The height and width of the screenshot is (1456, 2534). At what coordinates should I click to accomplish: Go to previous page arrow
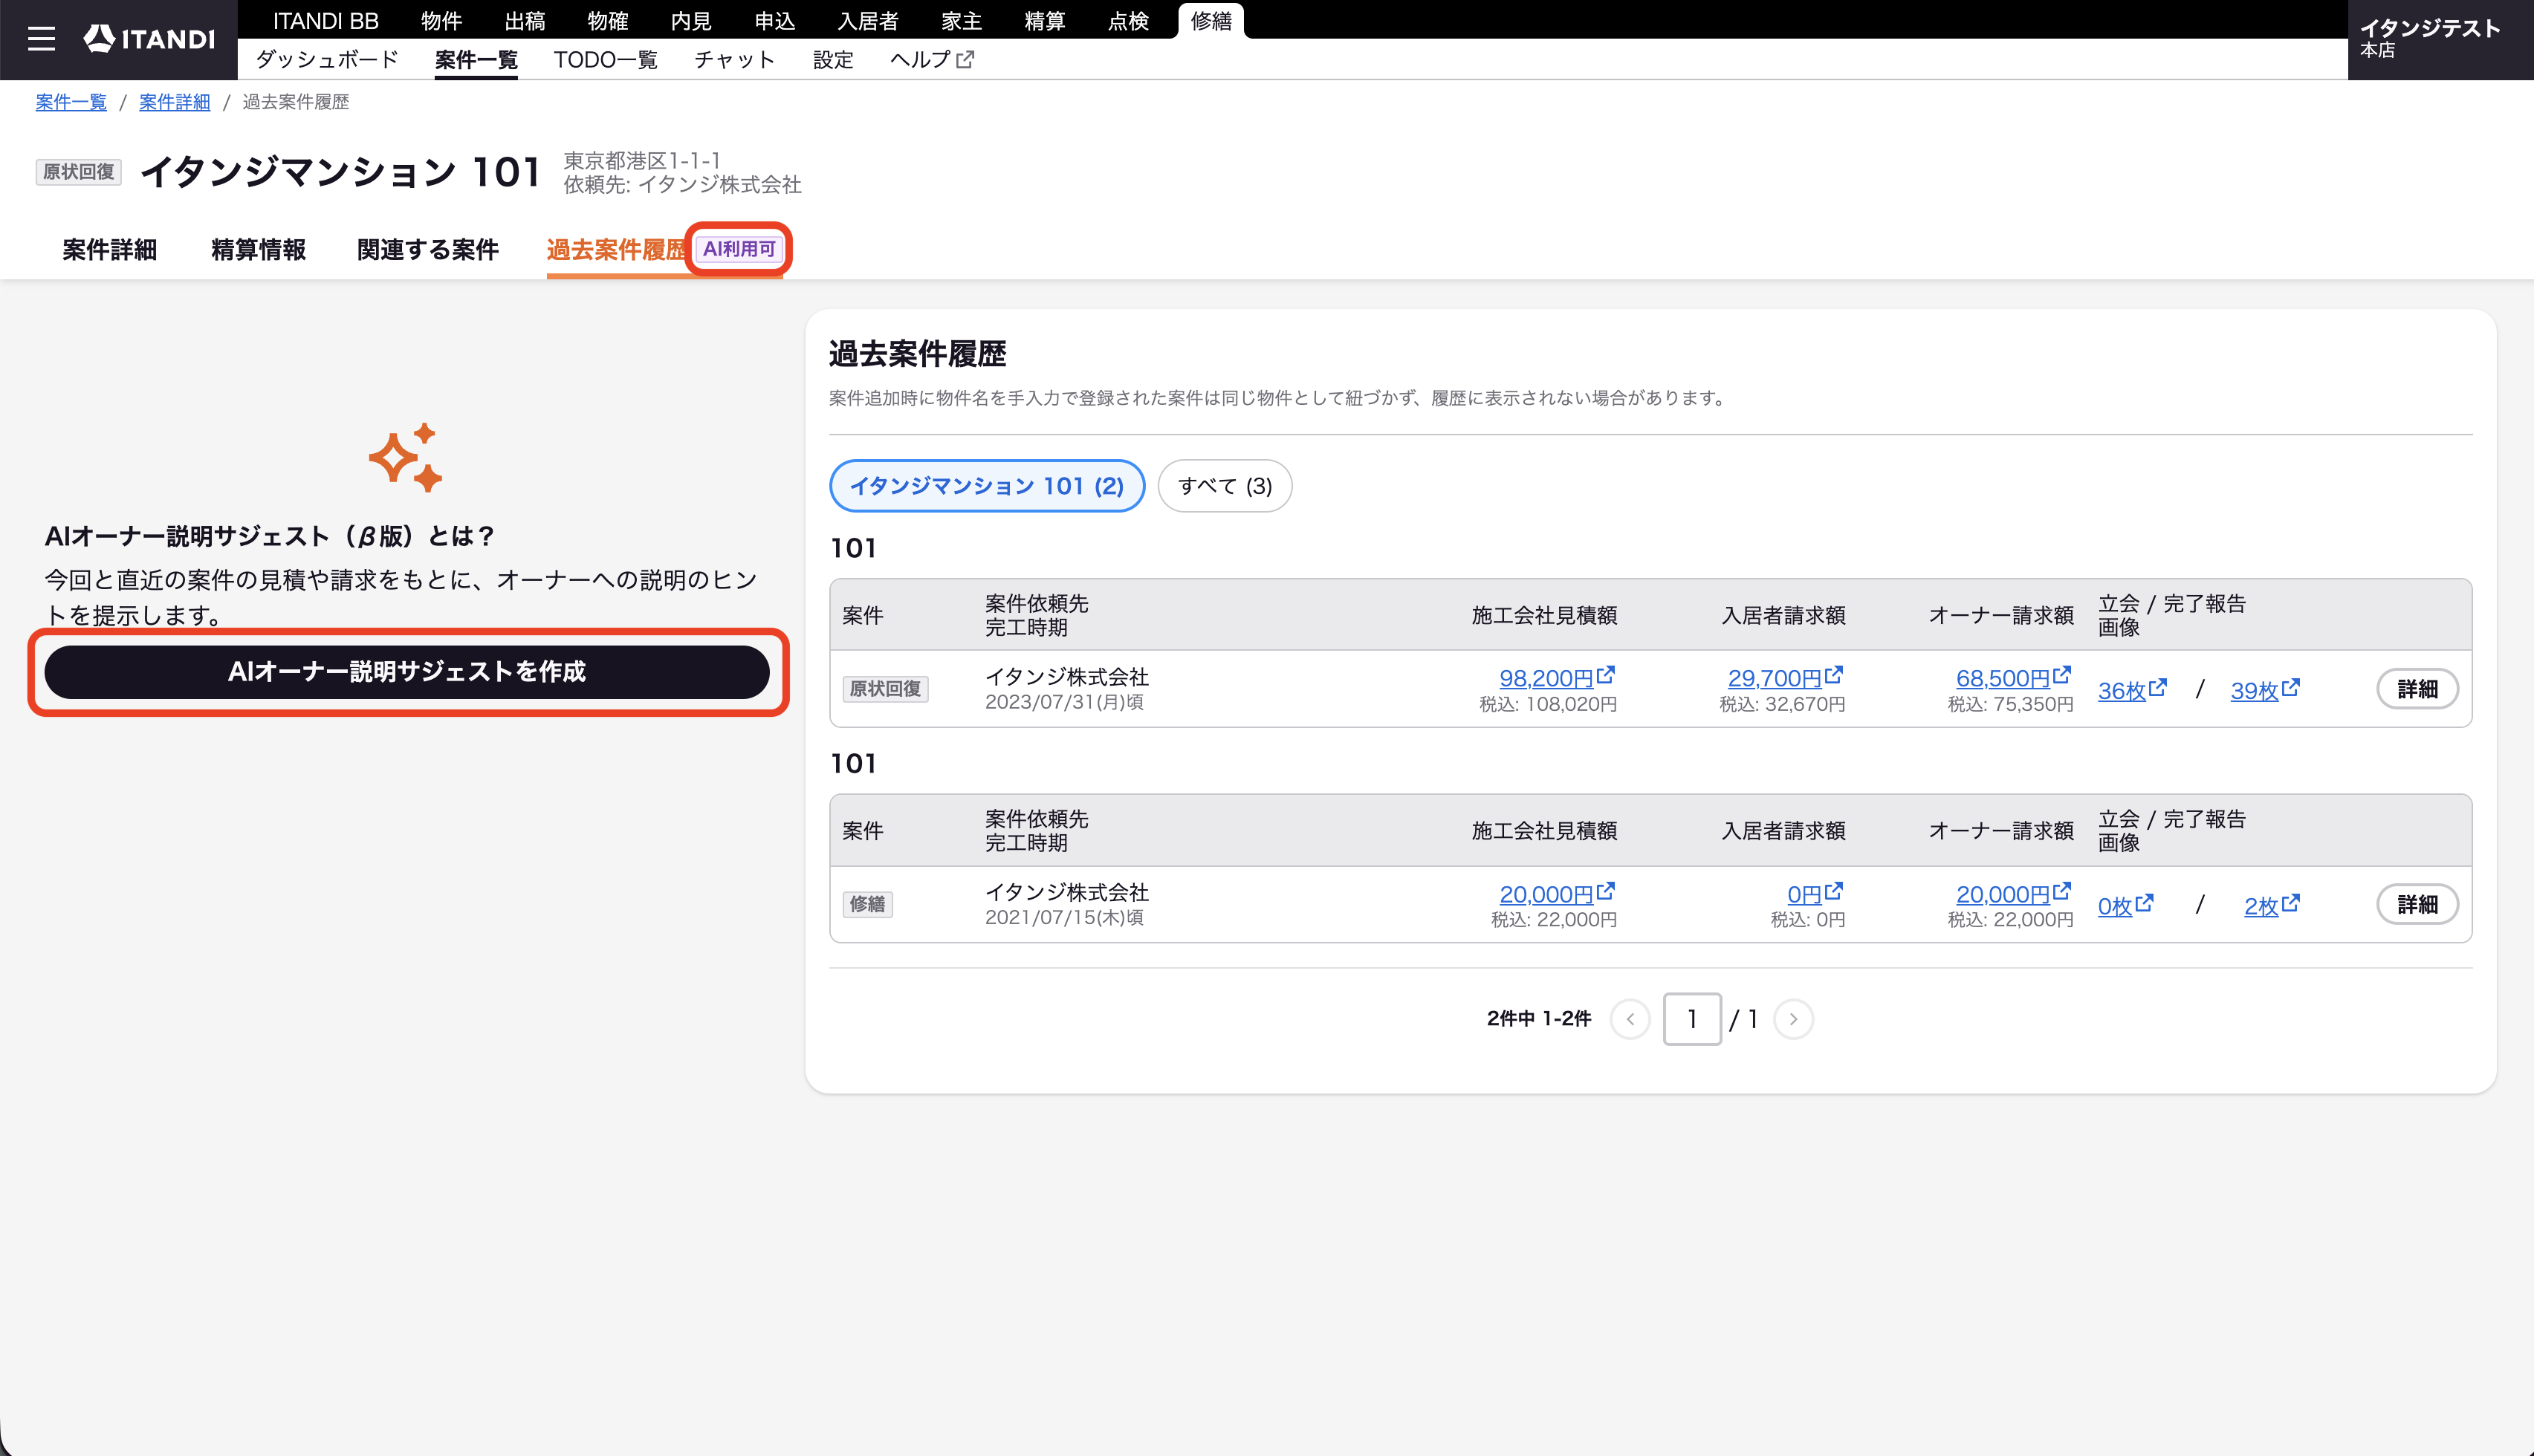point(1630,1019)
